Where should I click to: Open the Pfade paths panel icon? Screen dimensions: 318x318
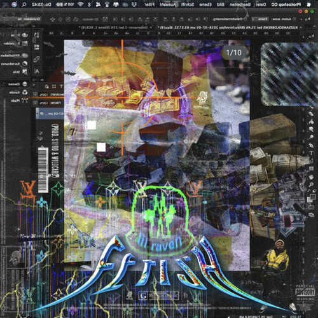(x=25, y=100)
